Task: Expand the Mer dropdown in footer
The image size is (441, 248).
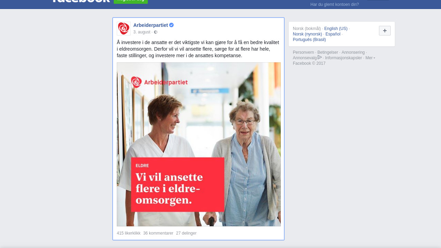Action: (370, 58)
